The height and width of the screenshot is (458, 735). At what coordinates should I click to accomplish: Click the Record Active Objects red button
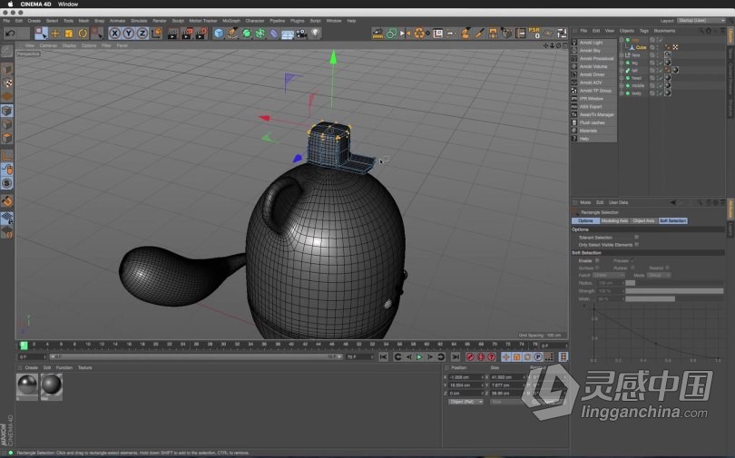[x=470, y=356]
